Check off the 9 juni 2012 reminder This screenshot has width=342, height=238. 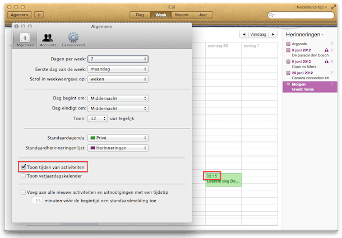tap(288, 50)
